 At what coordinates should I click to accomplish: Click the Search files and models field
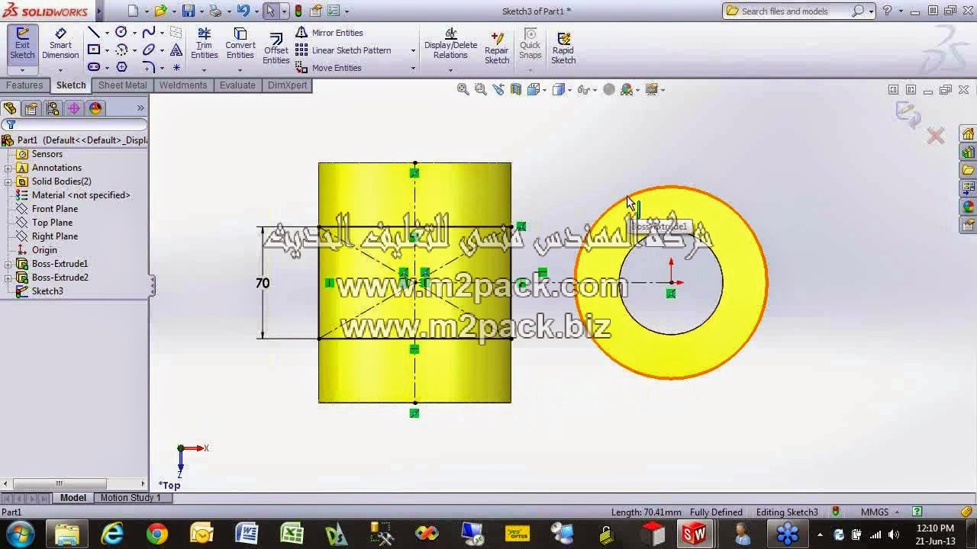[x=795, y=11]
